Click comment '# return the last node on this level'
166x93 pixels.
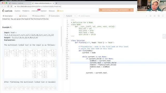95,49
